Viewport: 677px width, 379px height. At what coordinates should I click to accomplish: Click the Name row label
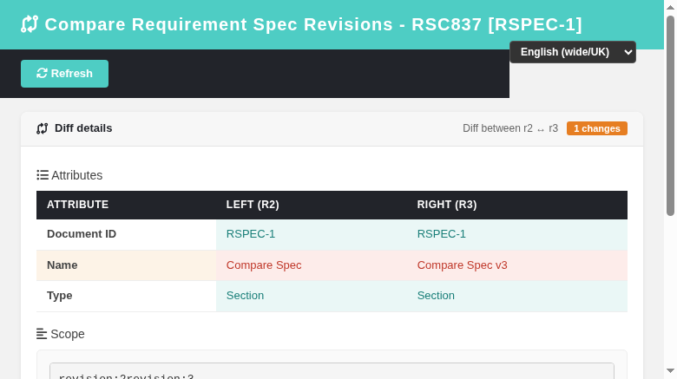coord(62,265)
